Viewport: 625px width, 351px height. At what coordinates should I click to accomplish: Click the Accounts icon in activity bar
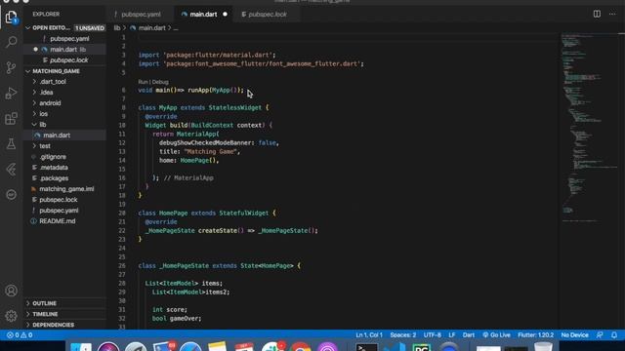(11, 291)
